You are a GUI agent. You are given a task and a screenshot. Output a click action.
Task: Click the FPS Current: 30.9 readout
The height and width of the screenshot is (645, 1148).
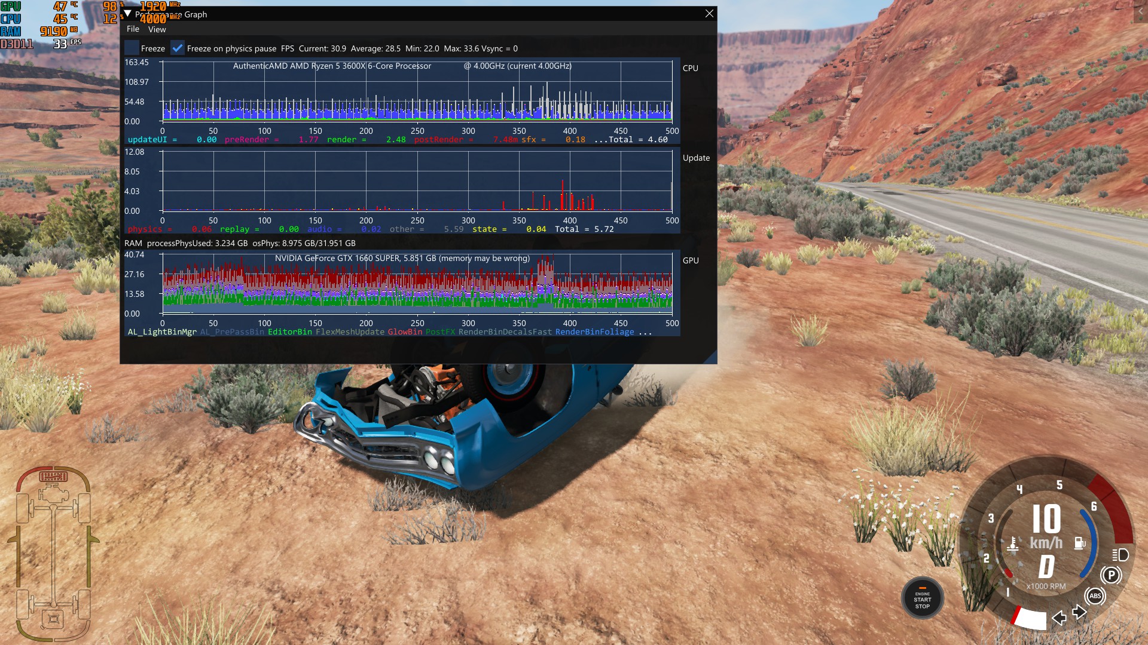pyautogui.click(x=313, y=48)
